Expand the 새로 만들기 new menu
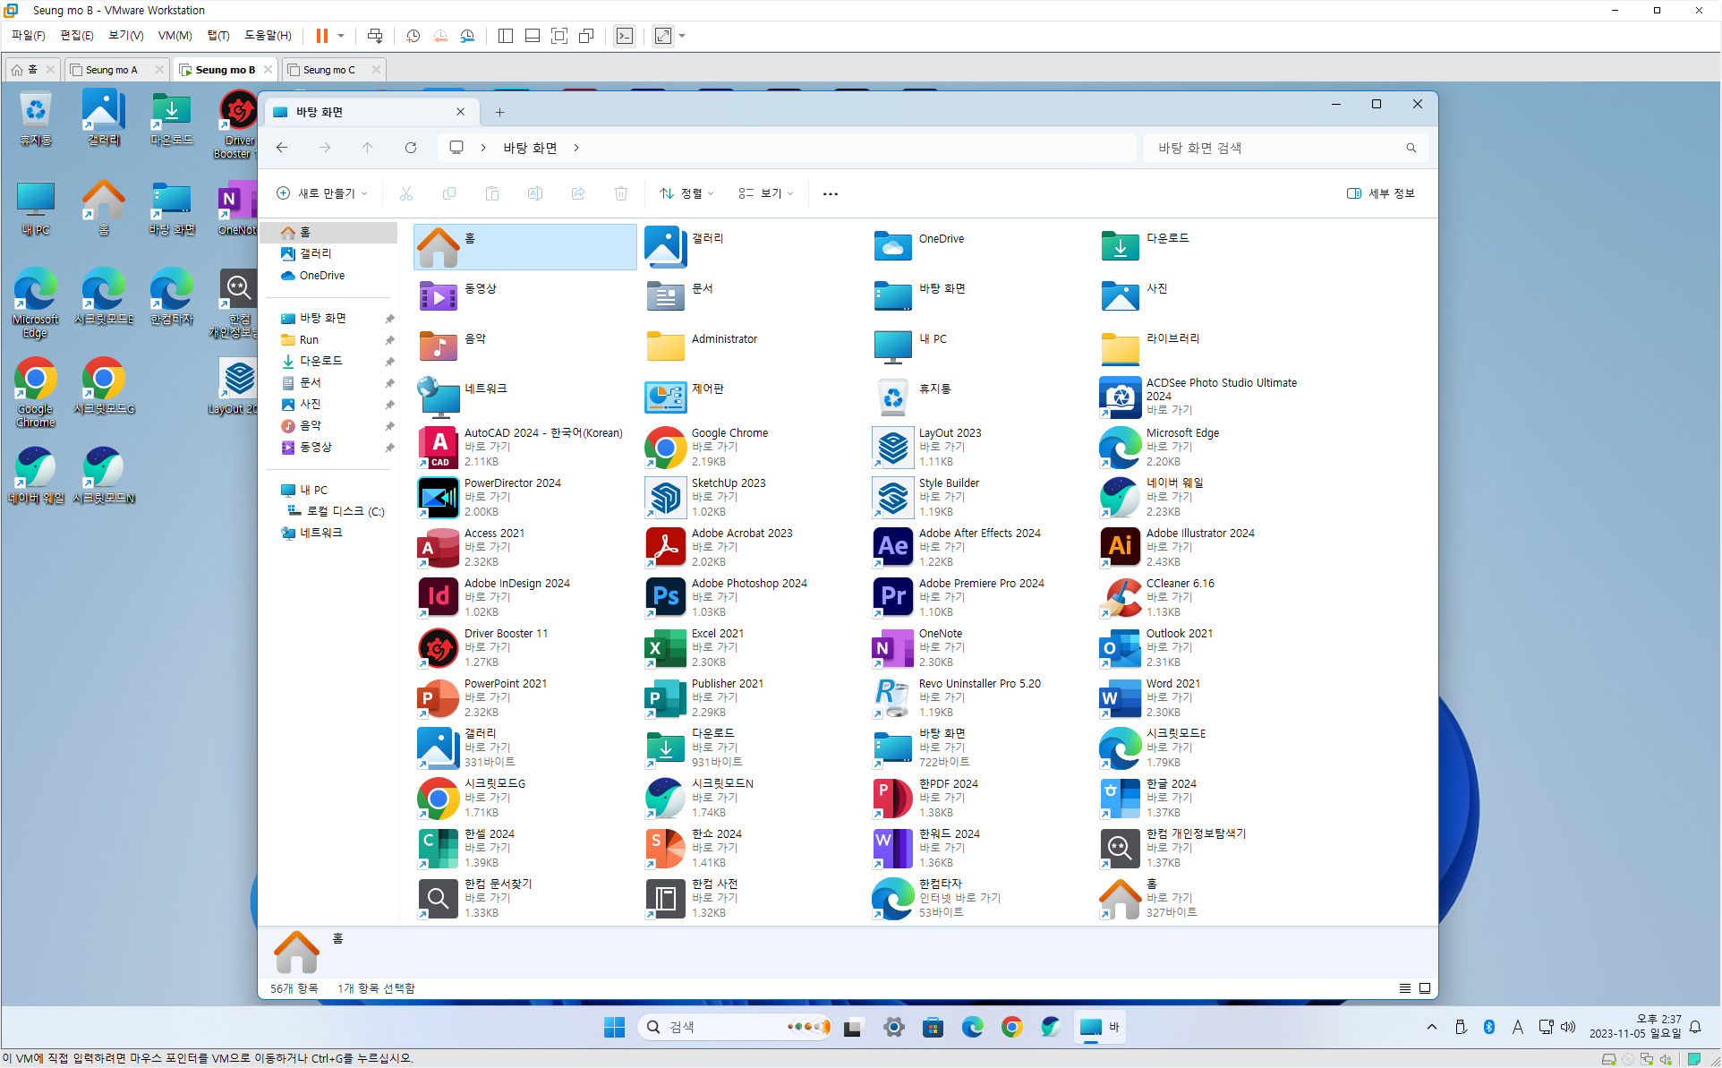This screenshot has height=1068, width=1722. click(322, 193)
